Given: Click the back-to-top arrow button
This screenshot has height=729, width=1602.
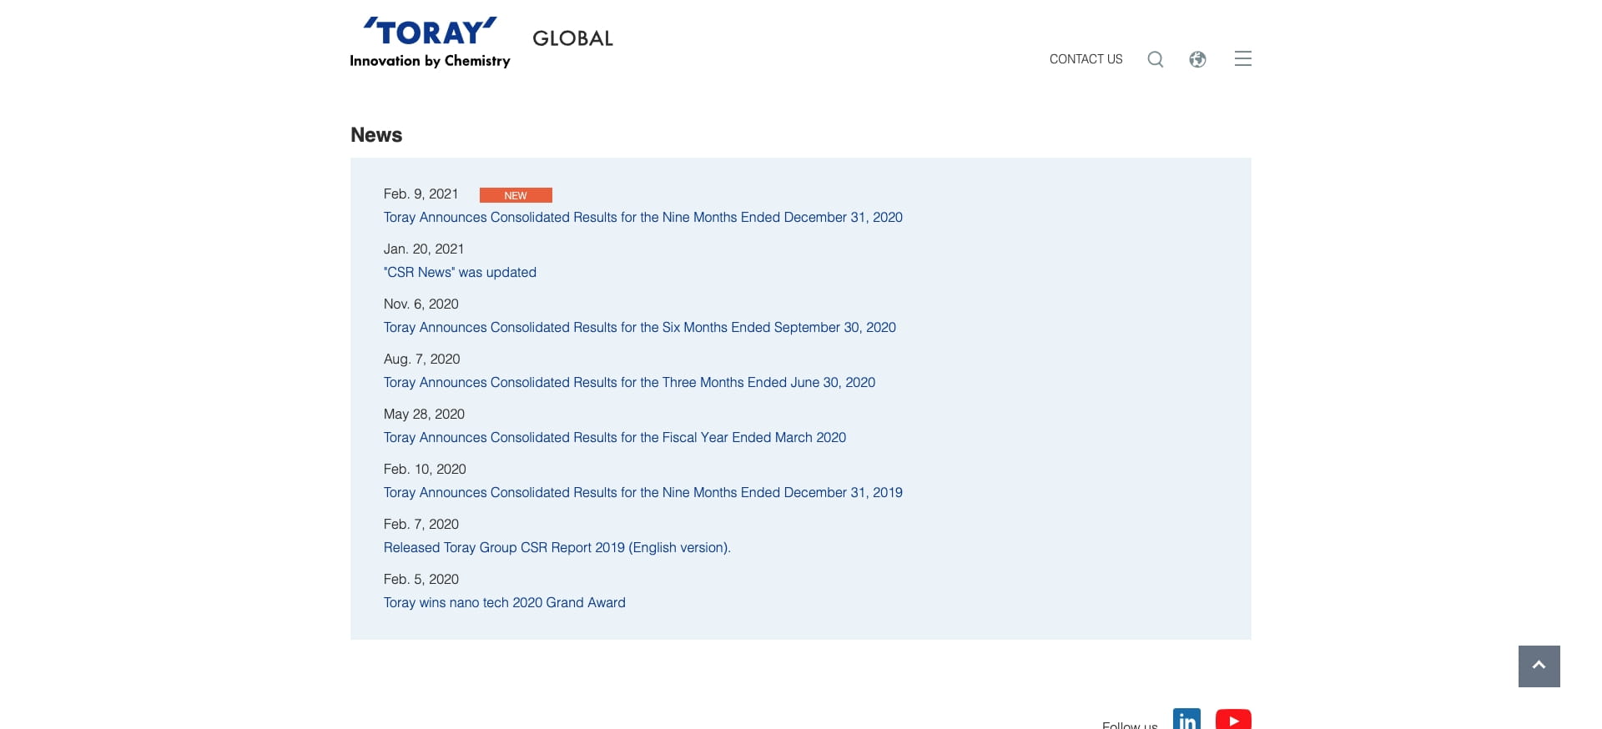Looking at the screenshot, I should [x=1539, y=666].
